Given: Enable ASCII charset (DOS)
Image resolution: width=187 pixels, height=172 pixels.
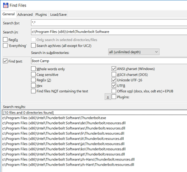Looking at the screenshot, I should 114,75.
